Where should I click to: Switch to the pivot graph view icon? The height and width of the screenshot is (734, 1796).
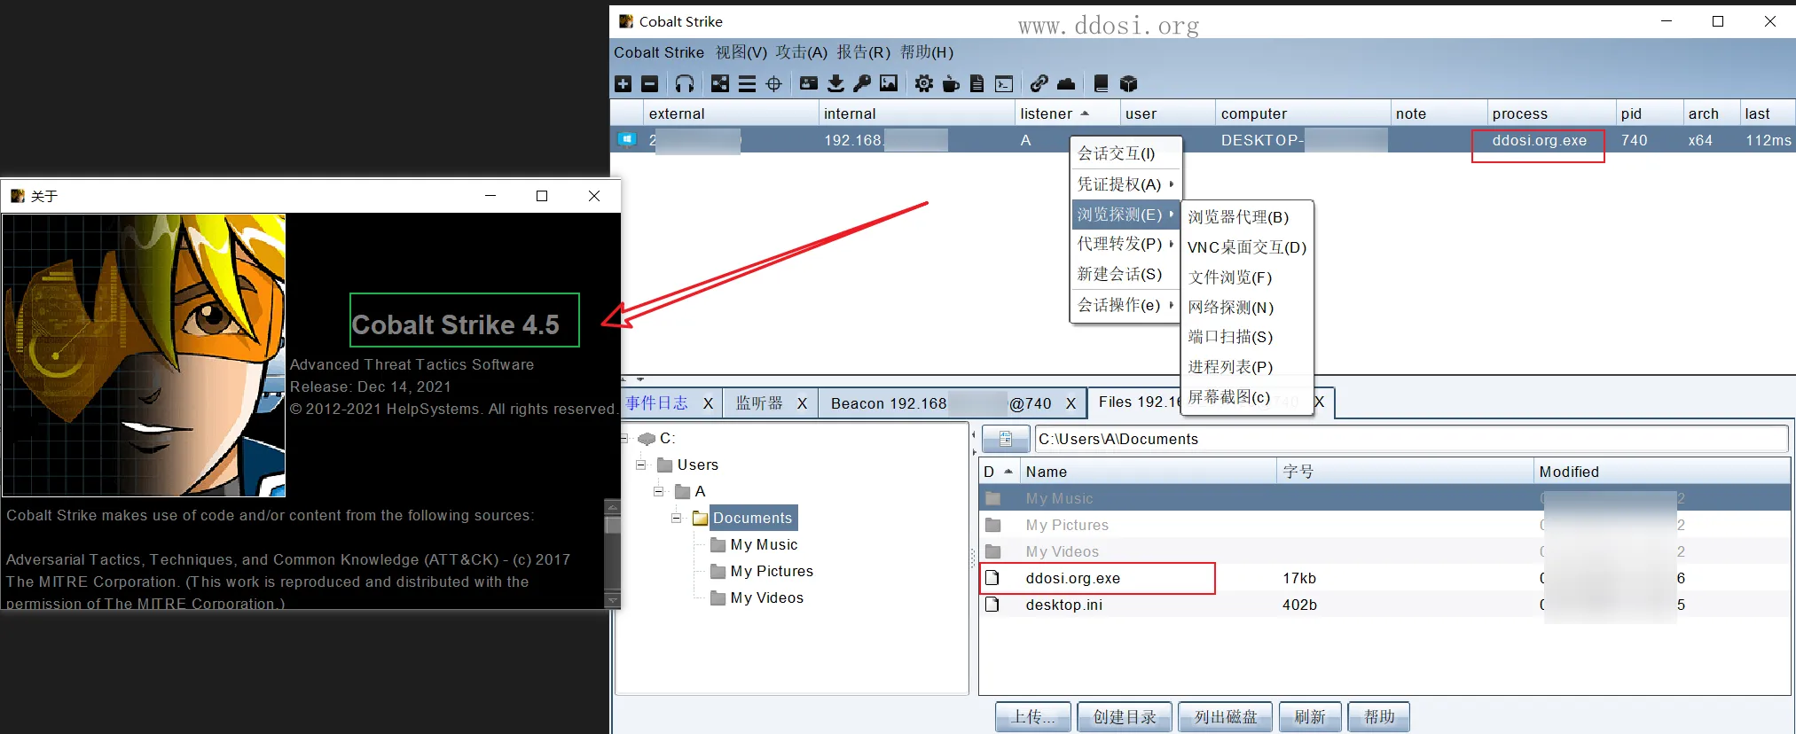pos(720,83)
